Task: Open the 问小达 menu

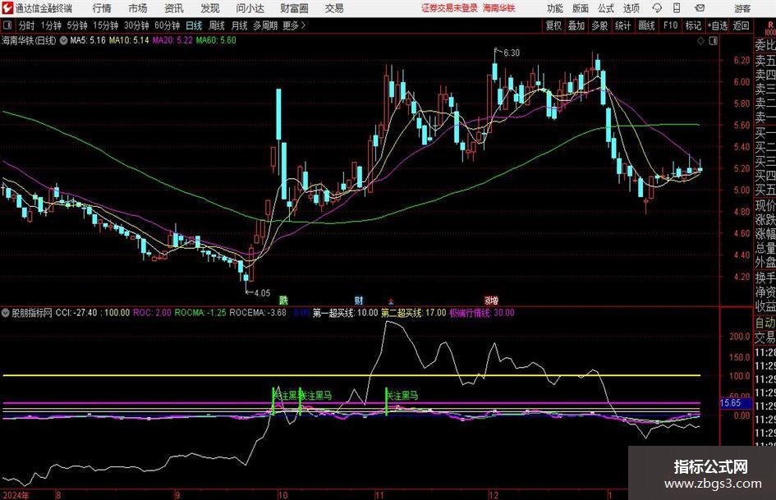Action: point(250,8)
